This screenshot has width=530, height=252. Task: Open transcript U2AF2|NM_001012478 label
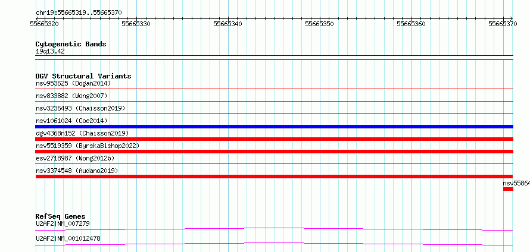pyautogui.click(x=68, y=238)
